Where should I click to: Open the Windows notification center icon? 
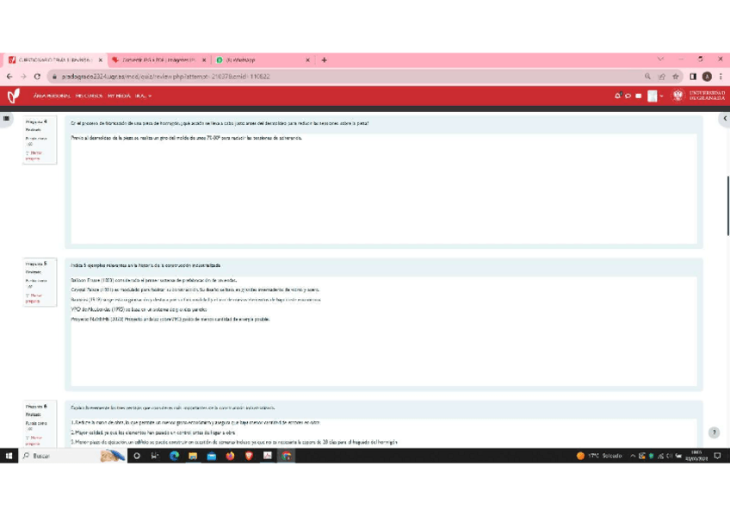tap(717, 456)
